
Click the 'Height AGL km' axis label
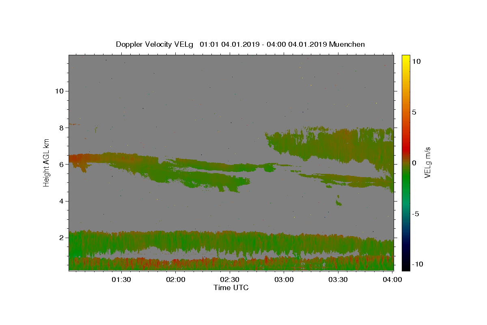[x=47, y=163]
